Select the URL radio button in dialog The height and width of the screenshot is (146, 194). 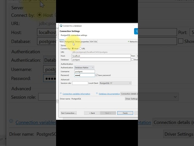click(x=80, y=48)
